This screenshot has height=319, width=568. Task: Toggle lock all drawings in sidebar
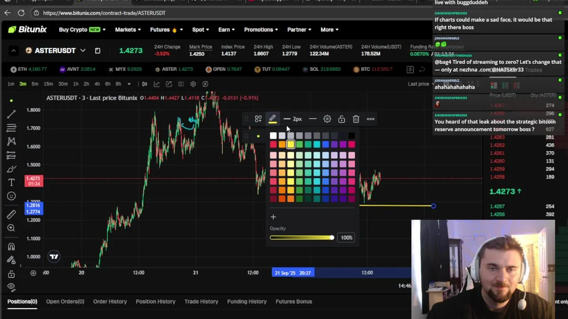[12, 274]
